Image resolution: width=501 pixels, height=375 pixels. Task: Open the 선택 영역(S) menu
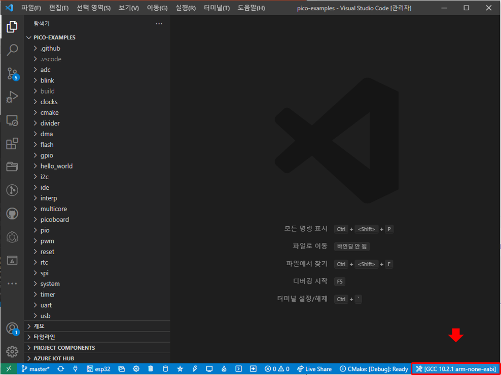click(x=94, y=8)
